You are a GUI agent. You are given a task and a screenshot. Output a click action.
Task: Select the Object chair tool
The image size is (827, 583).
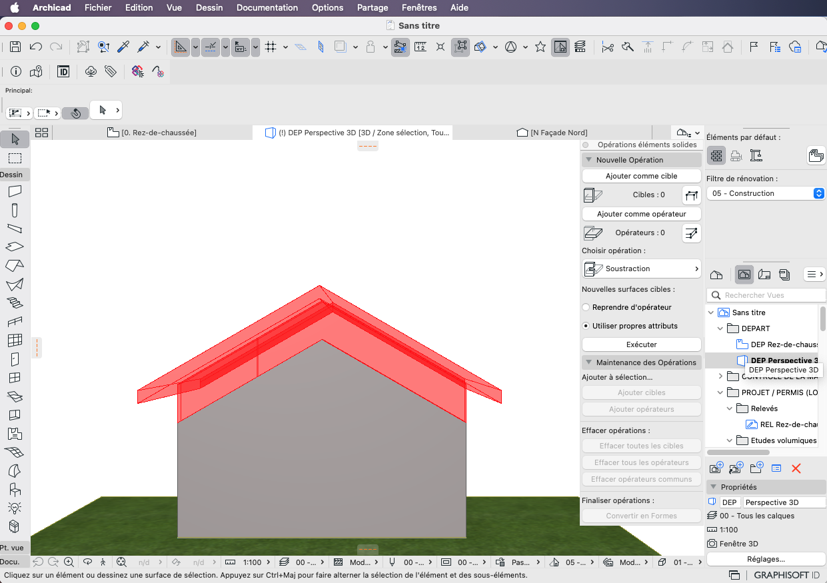coord(15,489)
